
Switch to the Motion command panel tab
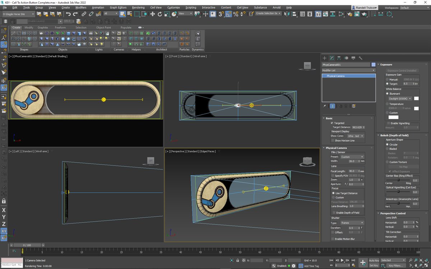(346, 58)
